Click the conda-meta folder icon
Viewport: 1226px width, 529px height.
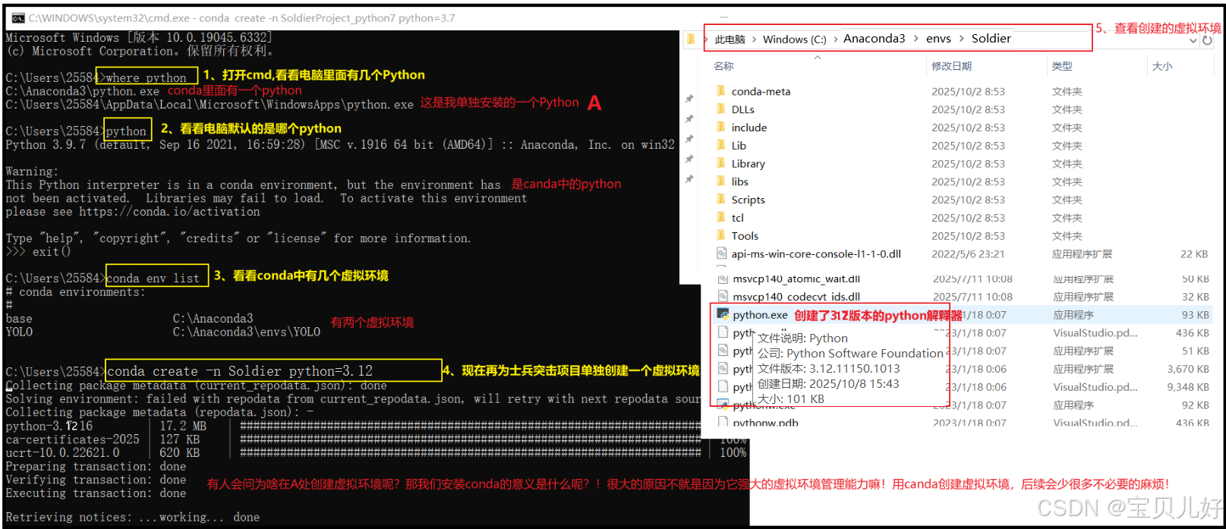coord(721,91)
